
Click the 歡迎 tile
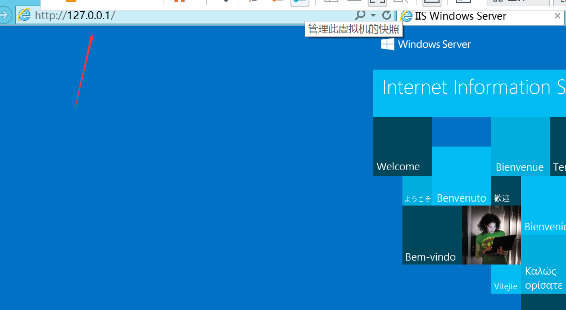click(x=506, y=191)
